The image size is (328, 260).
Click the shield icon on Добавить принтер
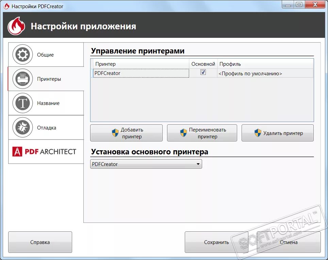[x=115, y=133]
